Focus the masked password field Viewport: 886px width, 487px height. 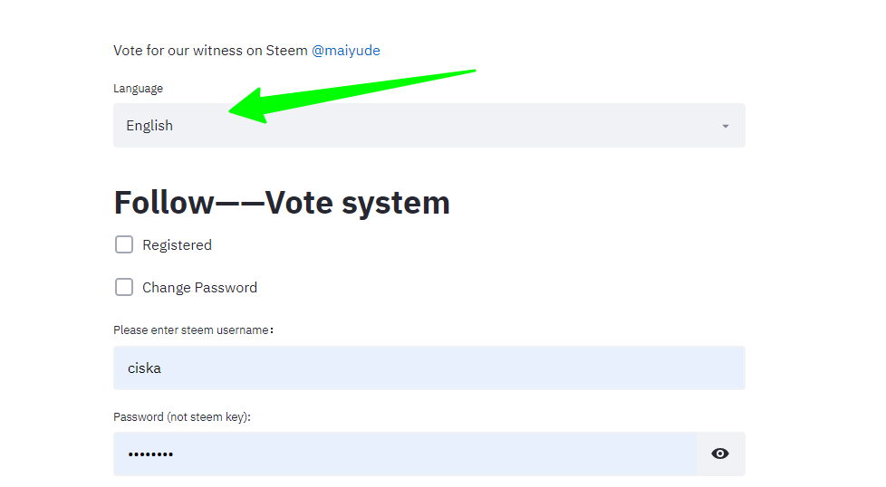[405, 454]
